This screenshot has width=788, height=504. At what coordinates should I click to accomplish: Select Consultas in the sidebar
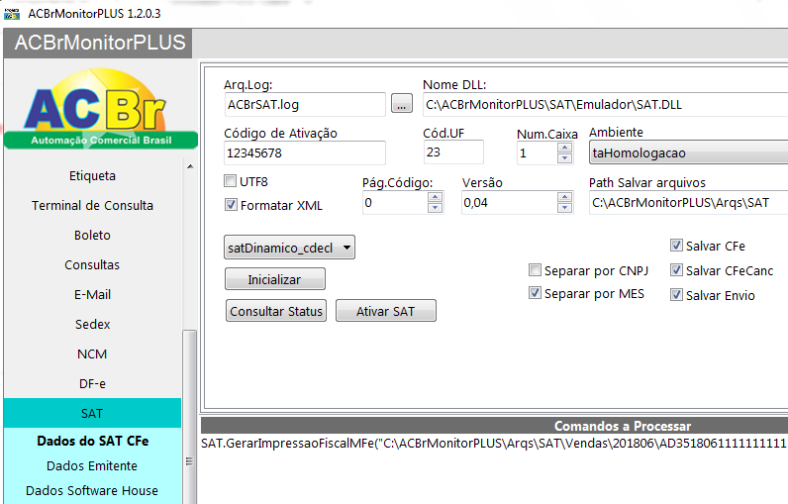pos(92,264)
